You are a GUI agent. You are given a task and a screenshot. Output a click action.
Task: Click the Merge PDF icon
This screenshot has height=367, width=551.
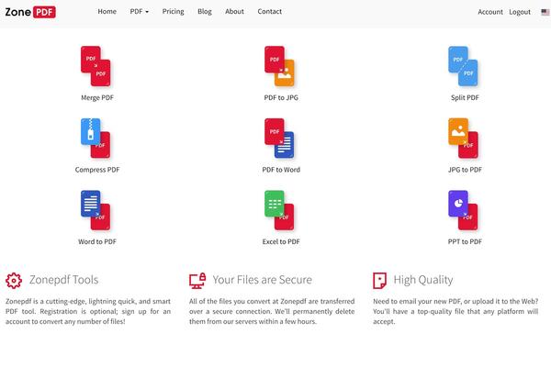click(96, 66)
